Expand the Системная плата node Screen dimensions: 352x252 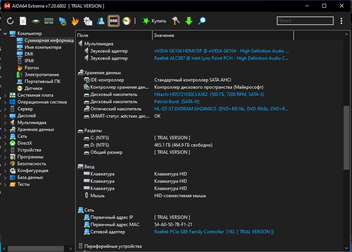pyautogui.click(x=5, y=95)
